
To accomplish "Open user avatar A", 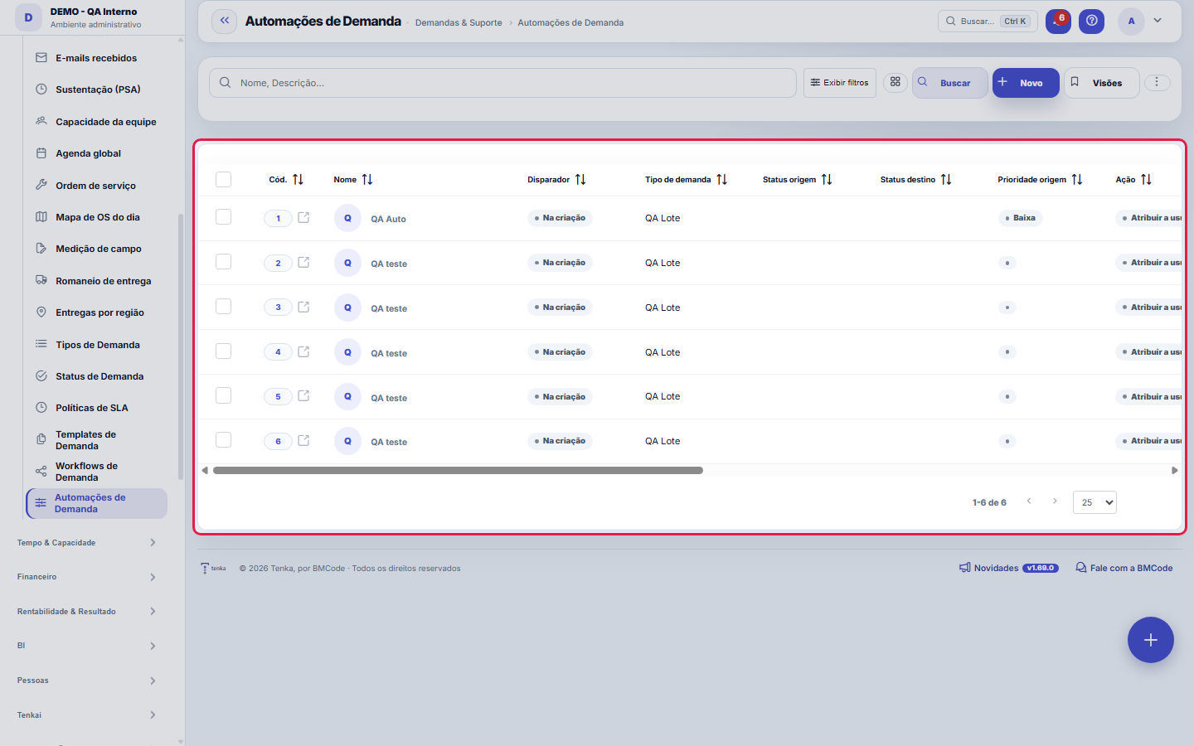I will pos(1131,22).
